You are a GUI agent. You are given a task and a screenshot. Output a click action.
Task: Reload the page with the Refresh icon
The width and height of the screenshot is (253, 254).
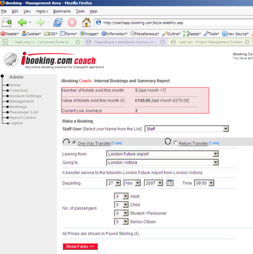(58, 22)
